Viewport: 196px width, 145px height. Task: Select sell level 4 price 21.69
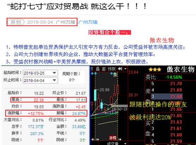click(x=176, y=90)
